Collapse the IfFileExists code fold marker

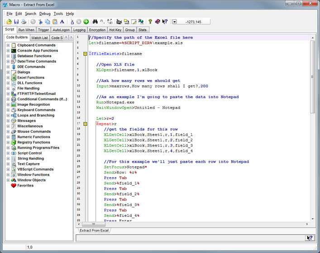85,54
